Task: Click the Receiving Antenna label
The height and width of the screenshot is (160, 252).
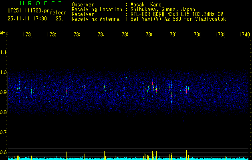Action: 96,19
